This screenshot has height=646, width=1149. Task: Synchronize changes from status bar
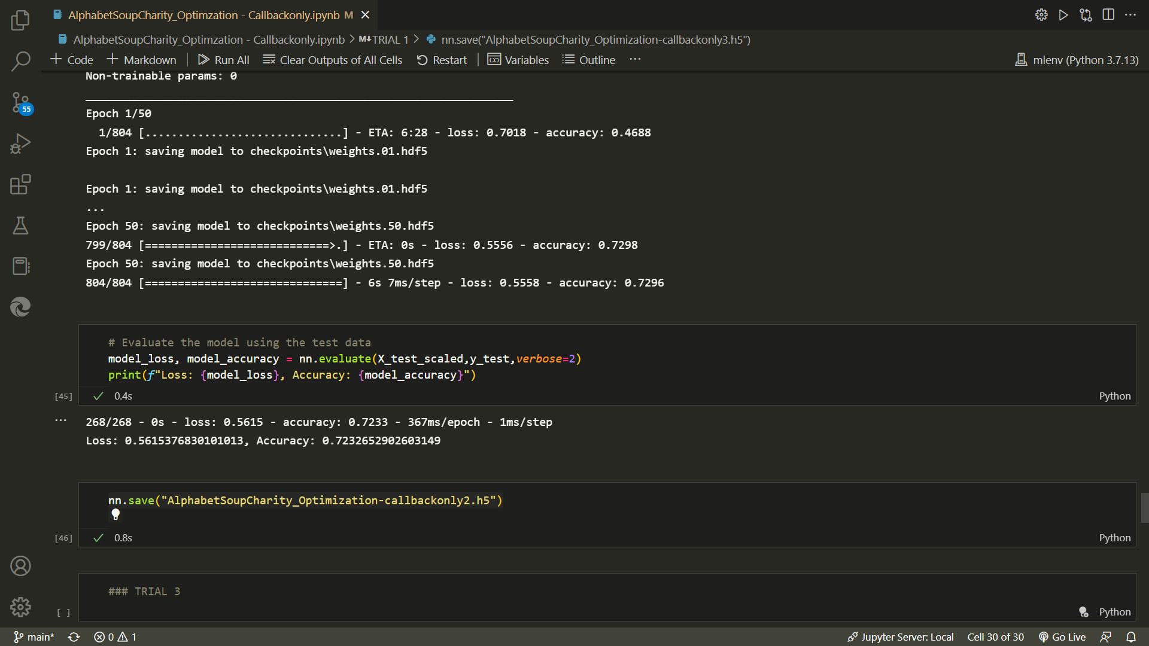coord(74,637)
